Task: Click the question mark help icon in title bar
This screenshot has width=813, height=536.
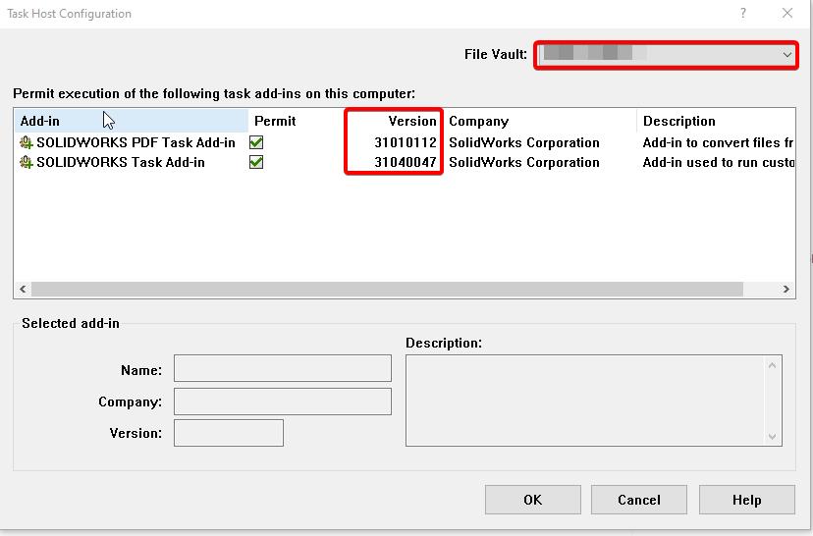Action: pos(743,13)
